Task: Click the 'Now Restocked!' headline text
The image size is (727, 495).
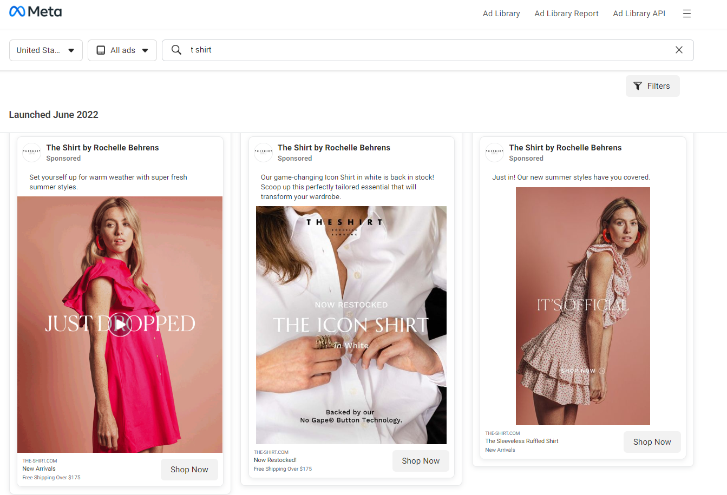Action: tap(275, 460)
